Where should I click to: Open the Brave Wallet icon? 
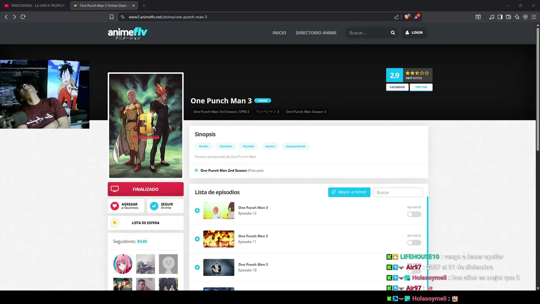point(508,17)
